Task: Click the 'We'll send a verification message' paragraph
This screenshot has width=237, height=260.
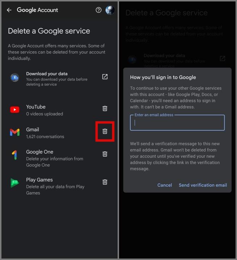Action: pyautogui.click(x=175, y=156)
